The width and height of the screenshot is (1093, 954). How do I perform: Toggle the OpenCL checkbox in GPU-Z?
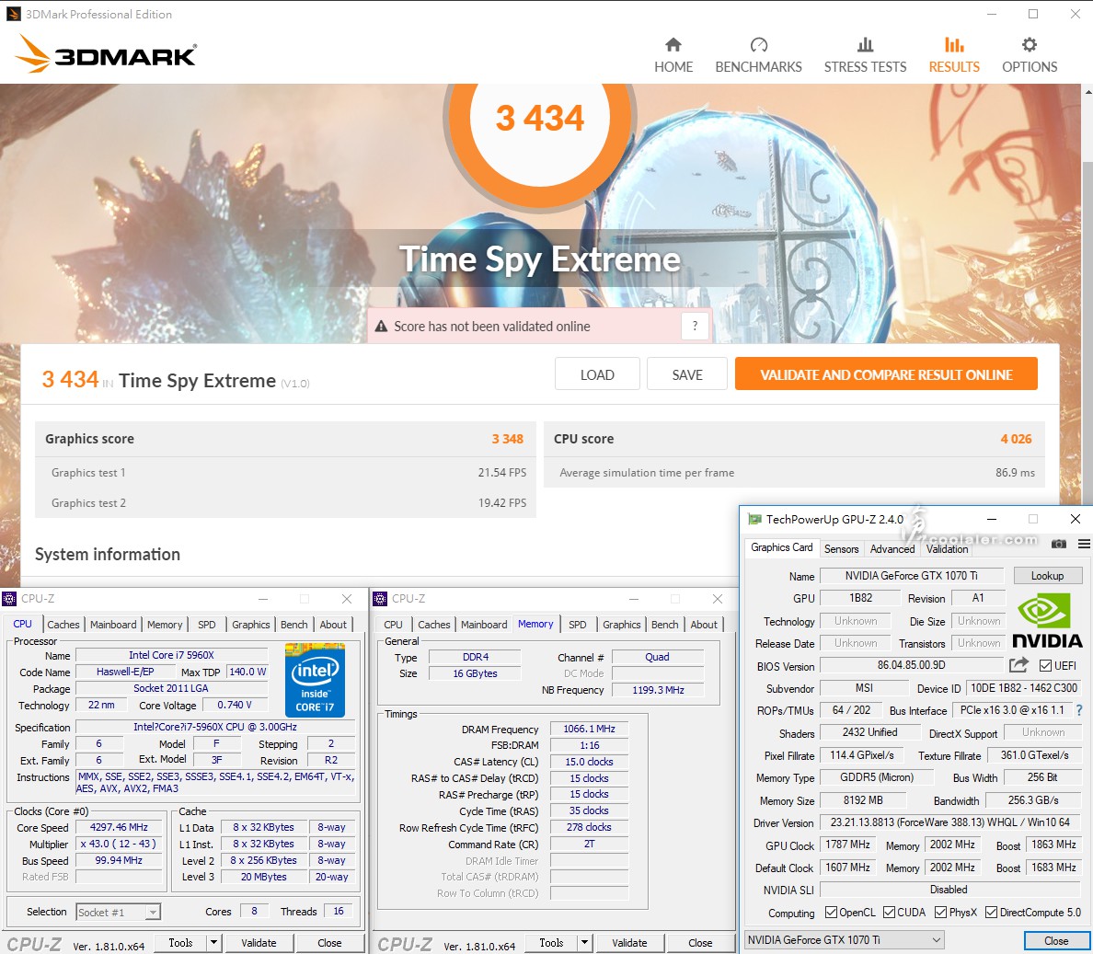pyautogui.click(x=831, y=913)
